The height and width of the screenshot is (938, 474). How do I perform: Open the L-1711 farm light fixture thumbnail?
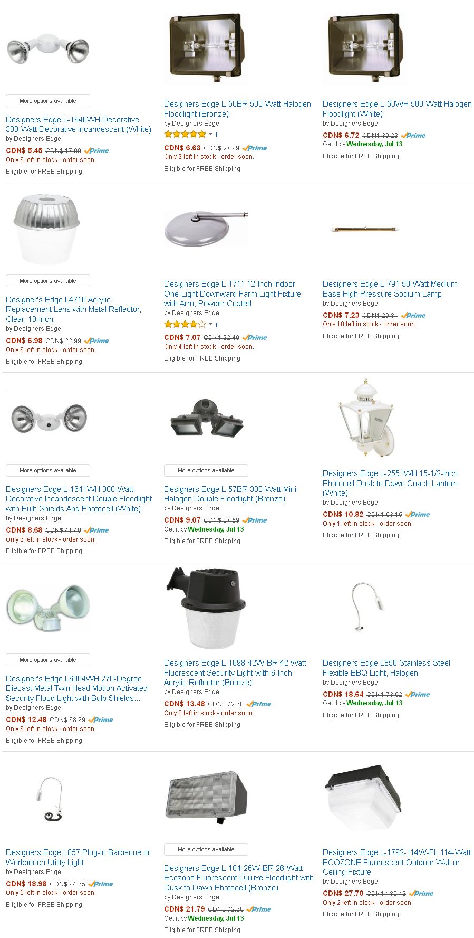206,228
